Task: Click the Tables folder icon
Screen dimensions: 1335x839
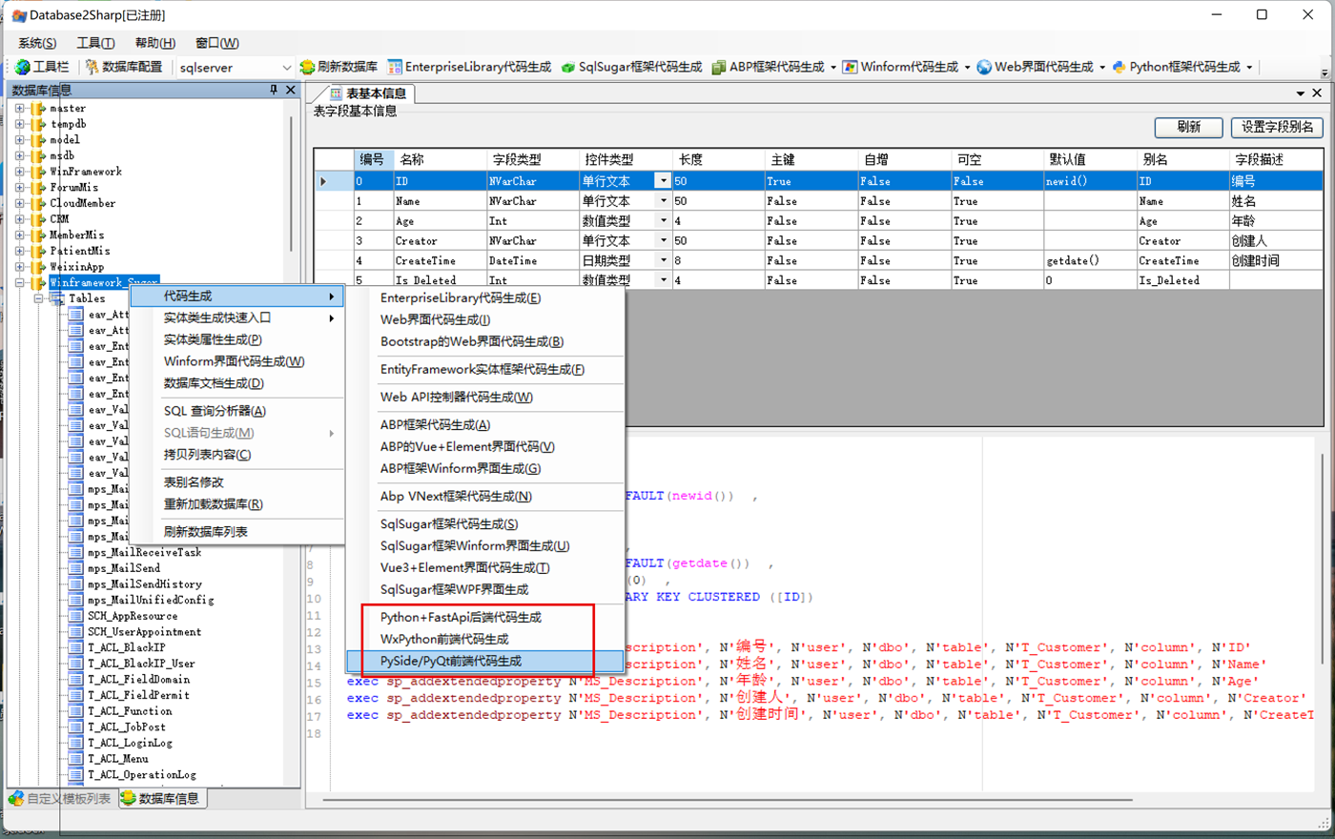Action: tap(57, 298)
